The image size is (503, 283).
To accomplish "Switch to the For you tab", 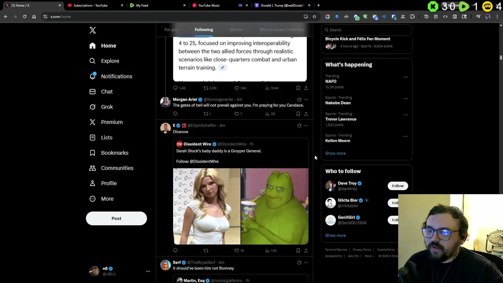I will [171, 29].
